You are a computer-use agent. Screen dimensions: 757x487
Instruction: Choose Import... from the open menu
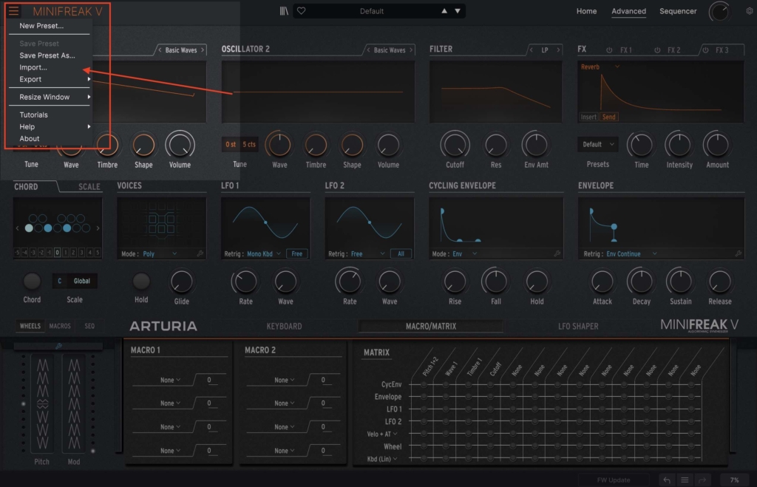coord(33,67)
